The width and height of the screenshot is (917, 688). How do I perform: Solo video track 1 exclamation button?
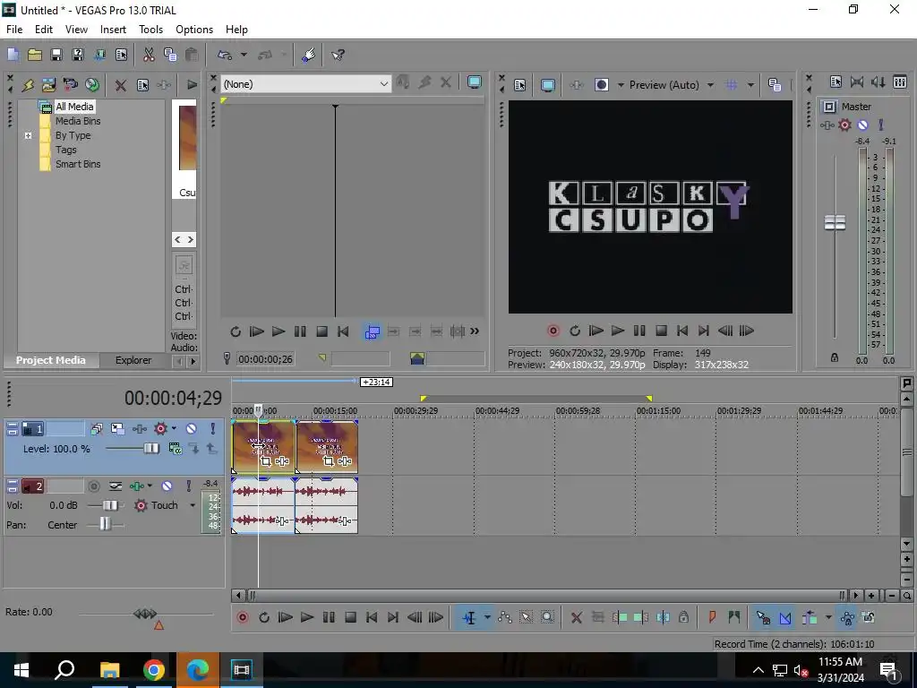(213, 429)
